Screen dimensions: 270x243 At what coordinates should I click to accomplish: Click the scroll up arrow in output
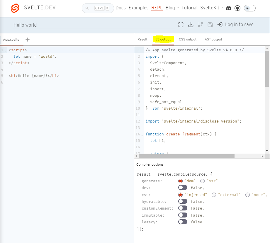point(267,48)
